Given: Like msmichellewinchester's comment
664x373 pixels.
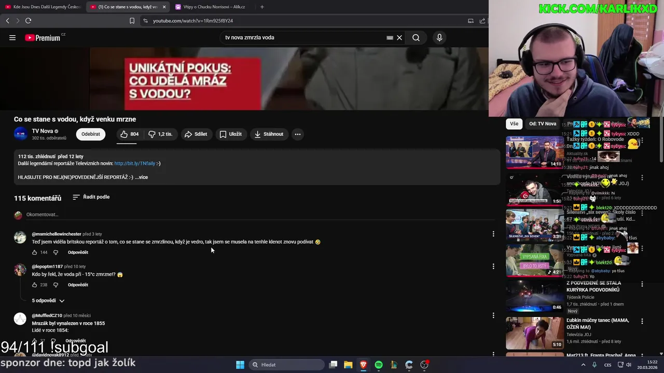Looking at the screenshot, I should (x=35, y=252).
